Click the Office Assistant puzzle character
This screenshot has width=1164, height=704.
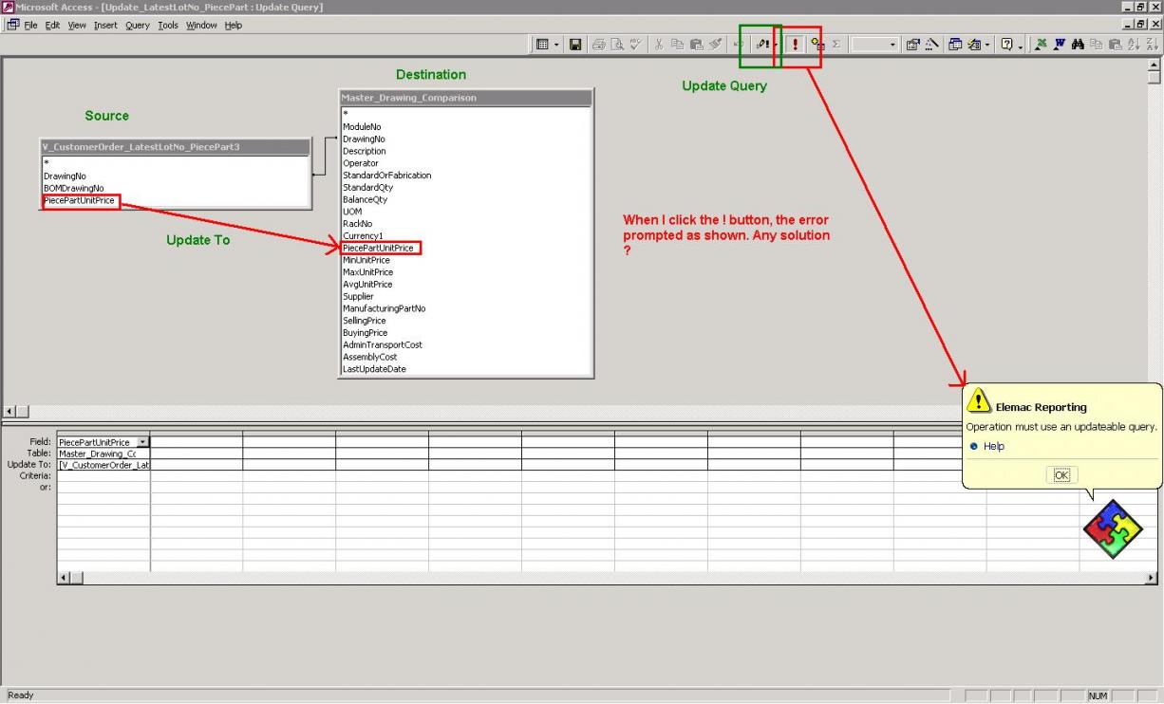pos(1114,529)
